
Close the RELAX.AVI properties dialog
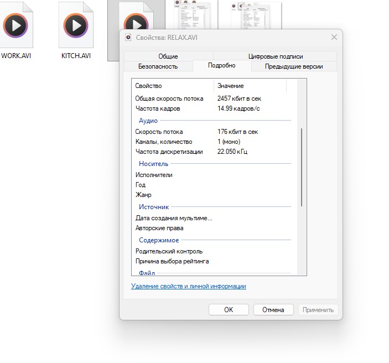334,37
